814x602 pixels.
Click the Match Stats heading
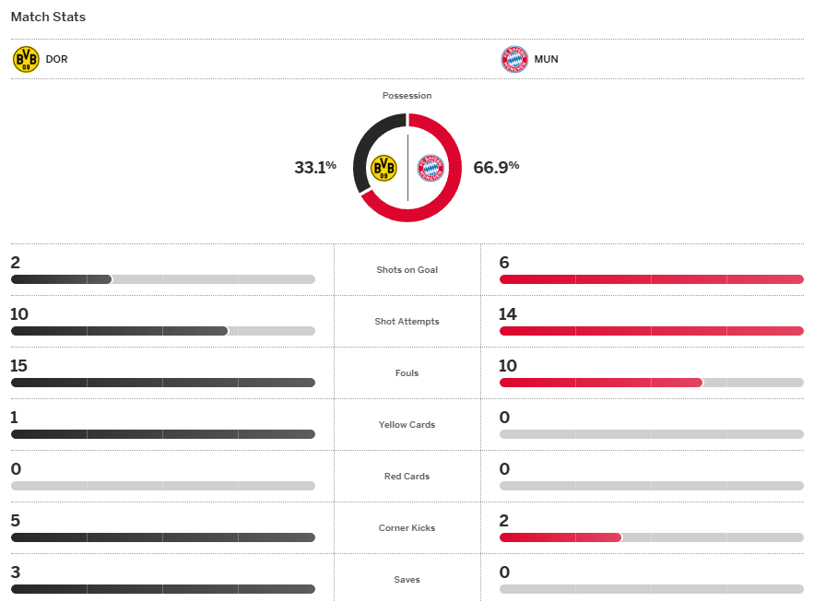click(x=48, y=18)
